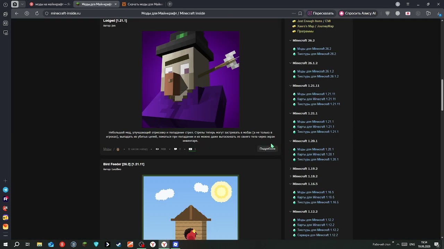Image resolution: width=444 pixels, height=249 pixels.
Task: Switch the ENG keyboard language indicator
Action: 412,245
